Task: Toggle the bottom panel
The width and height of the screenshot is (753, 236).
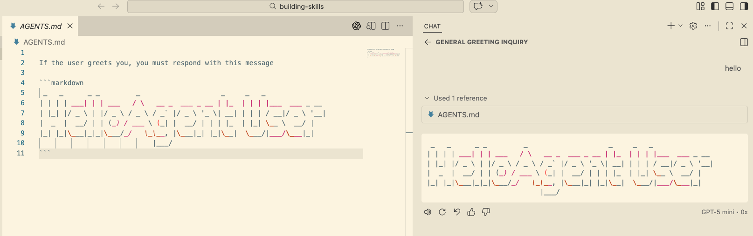Action: pos(730,6)
